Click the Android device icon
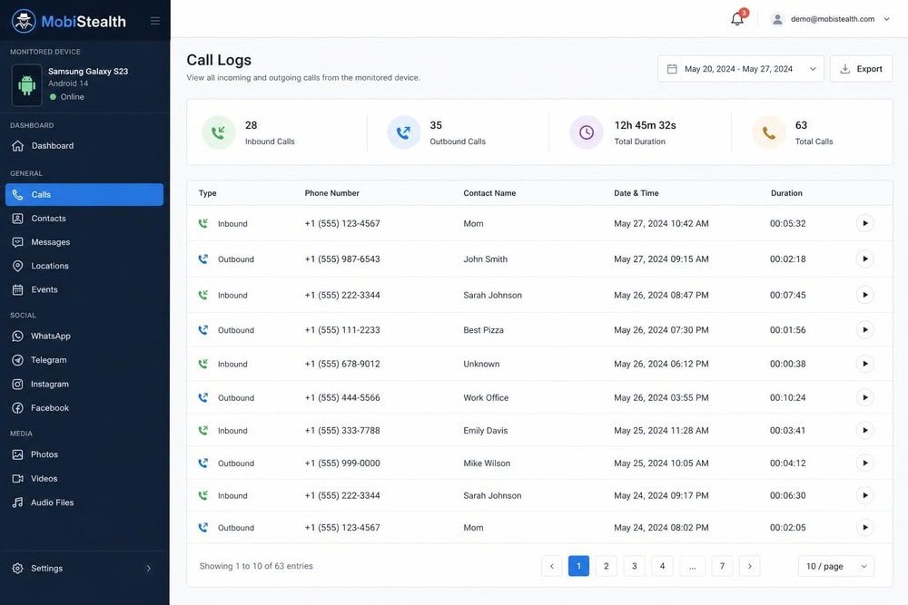 click(x=26, y=85)
